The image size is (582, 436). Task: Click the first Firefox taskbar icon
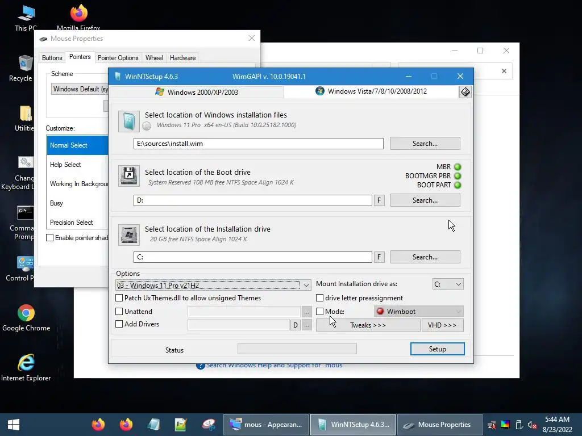click(x=98, y=425)
